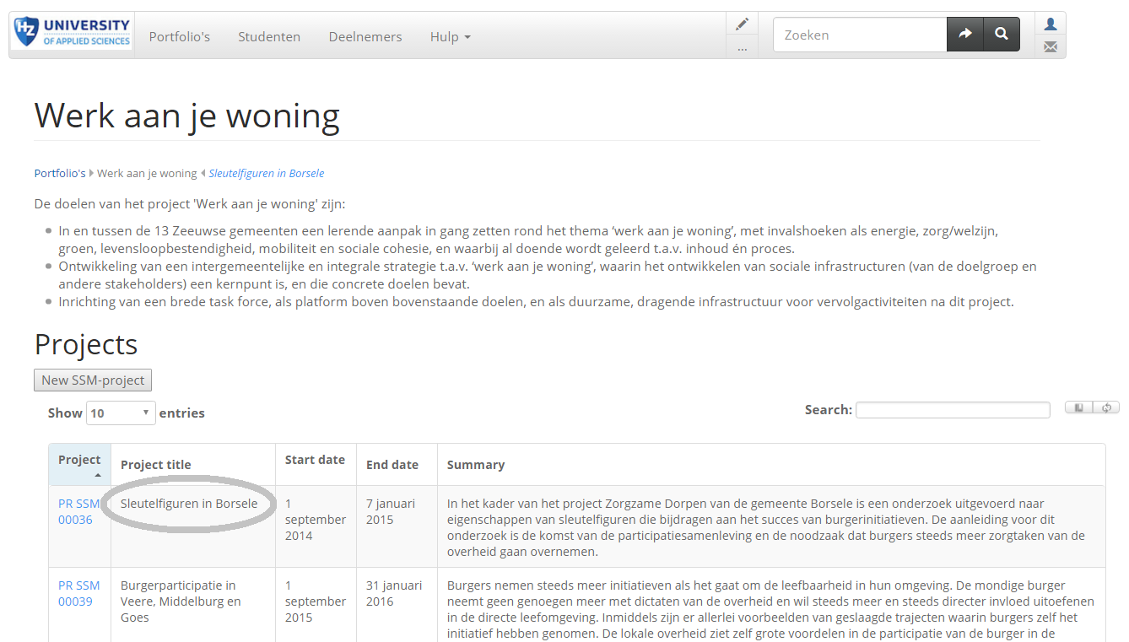Click the envelope messages icon

coord(1050,46)
